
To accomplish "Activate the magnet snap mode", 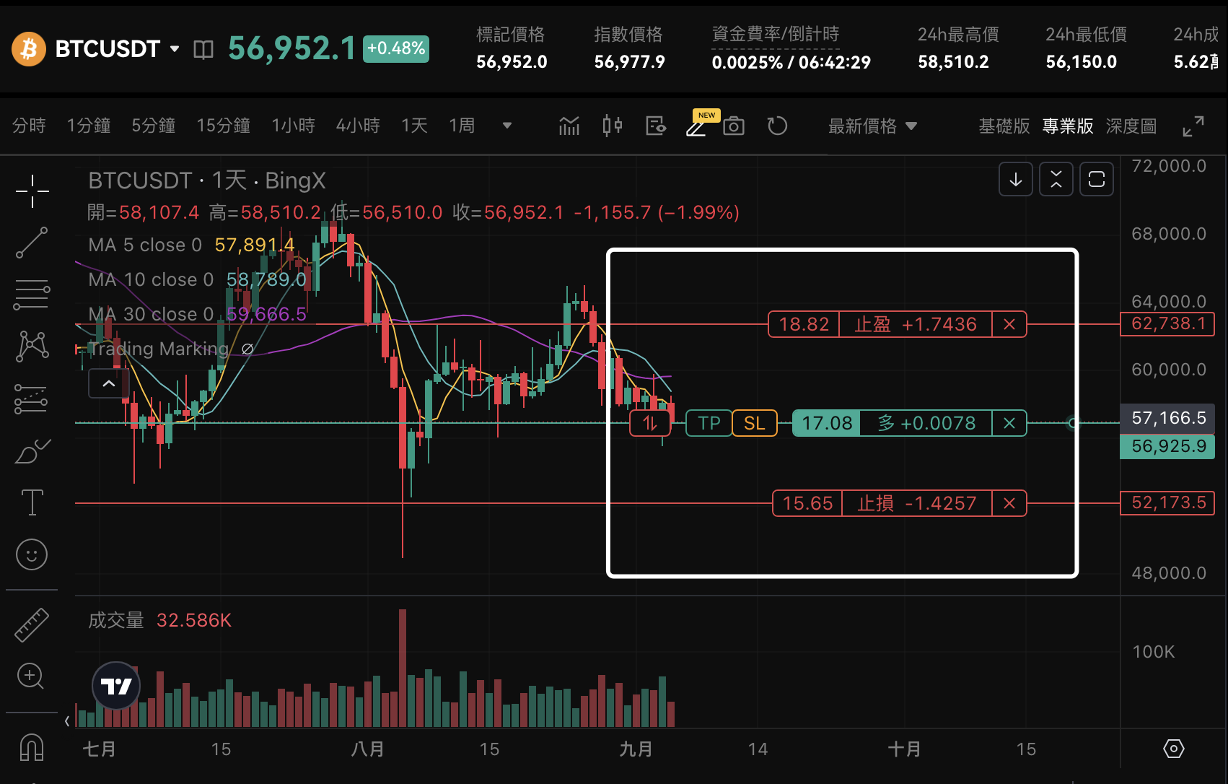I will click(32, 748).
